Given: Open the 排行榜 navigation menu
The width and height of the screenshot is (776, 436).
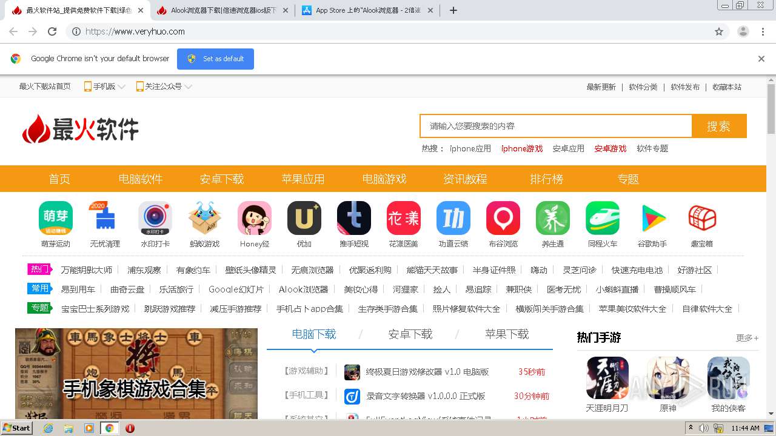Looking at the screenshot, I should [x=547, y=179].
